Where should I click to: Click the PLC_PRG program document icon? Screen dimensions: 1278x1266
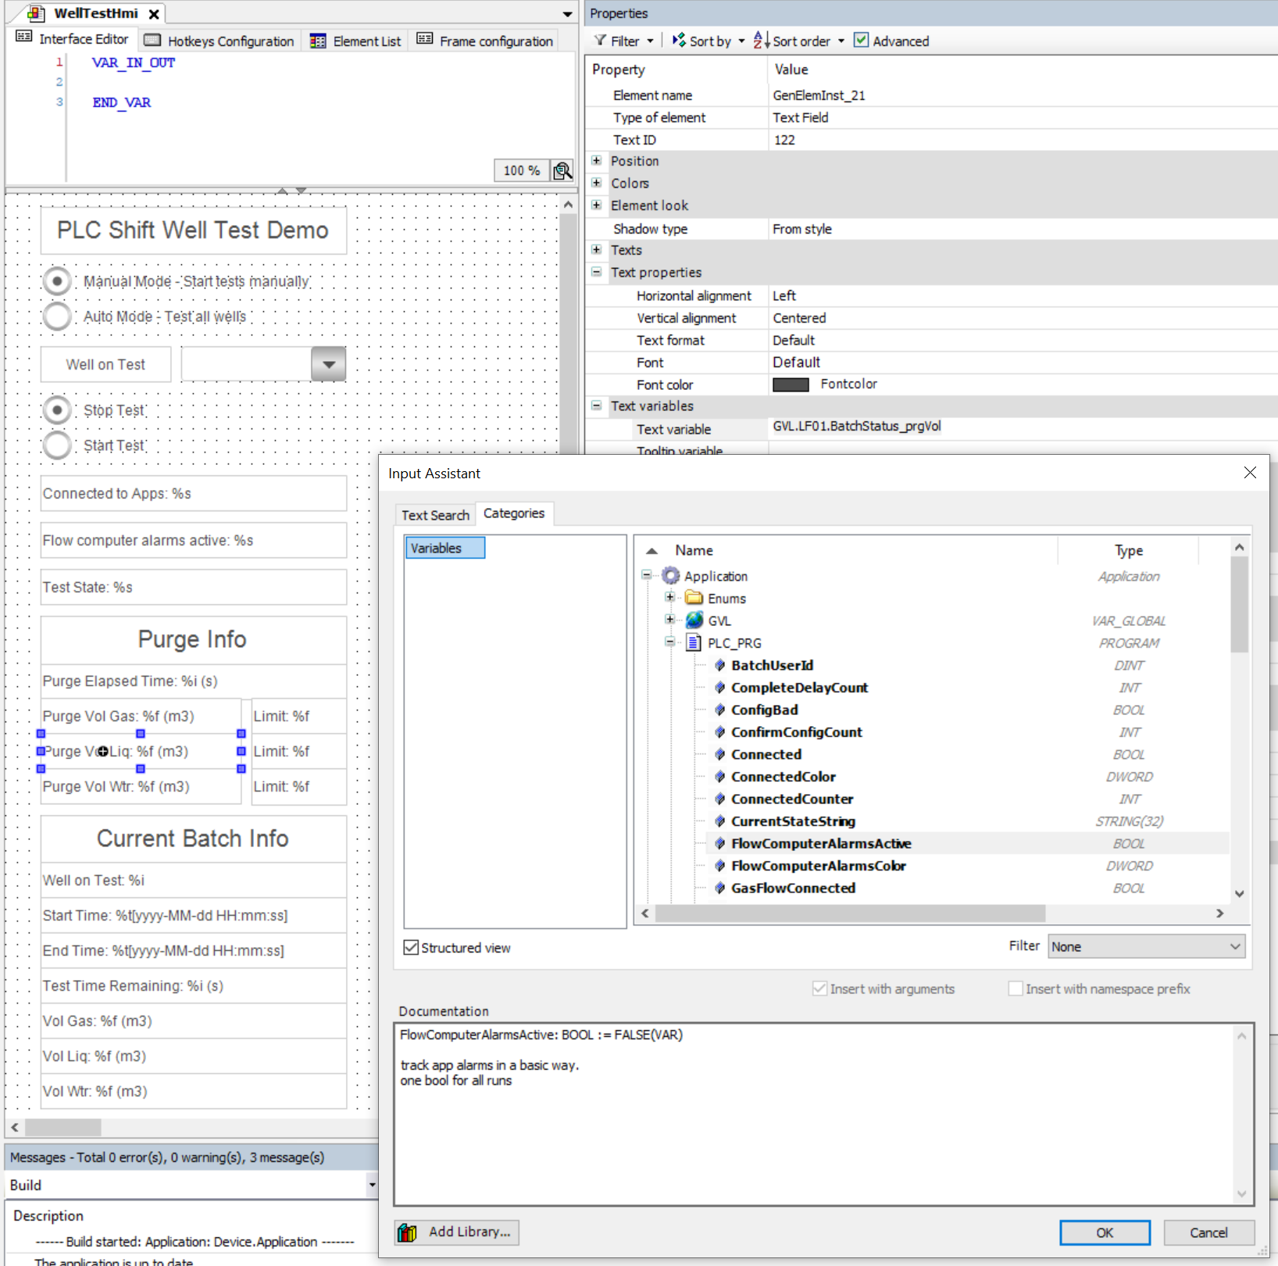click(x=694, y=643)
